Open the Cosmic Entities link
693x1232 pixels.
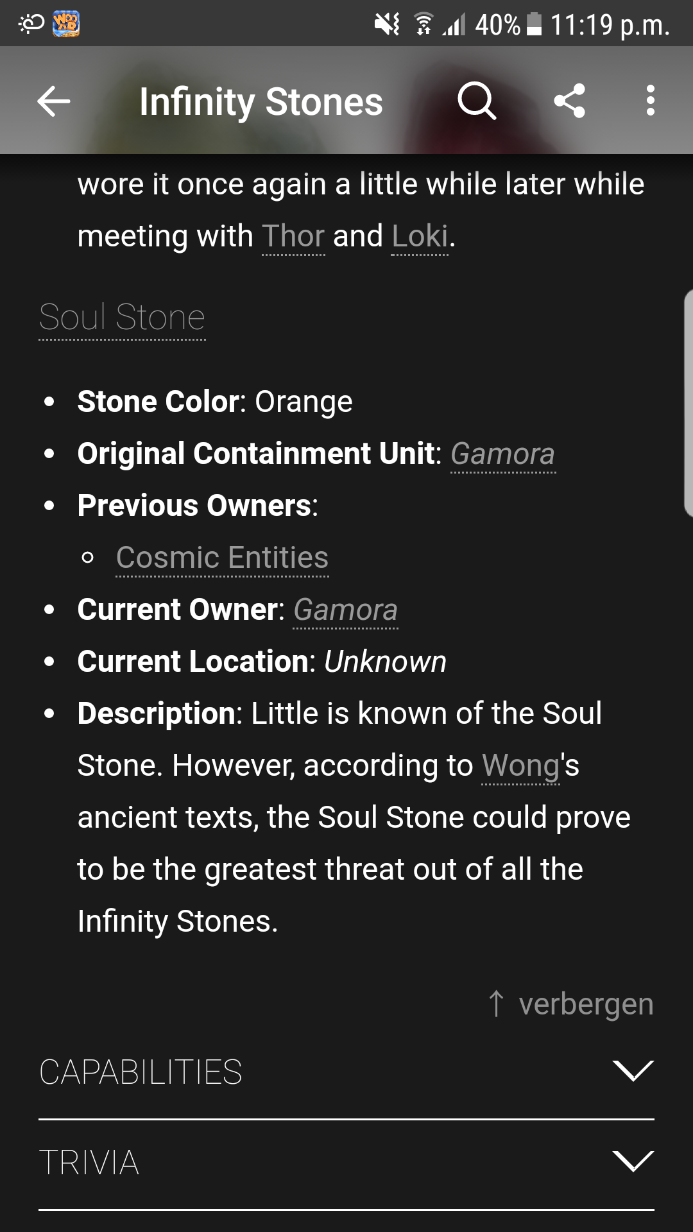point(222,558)
